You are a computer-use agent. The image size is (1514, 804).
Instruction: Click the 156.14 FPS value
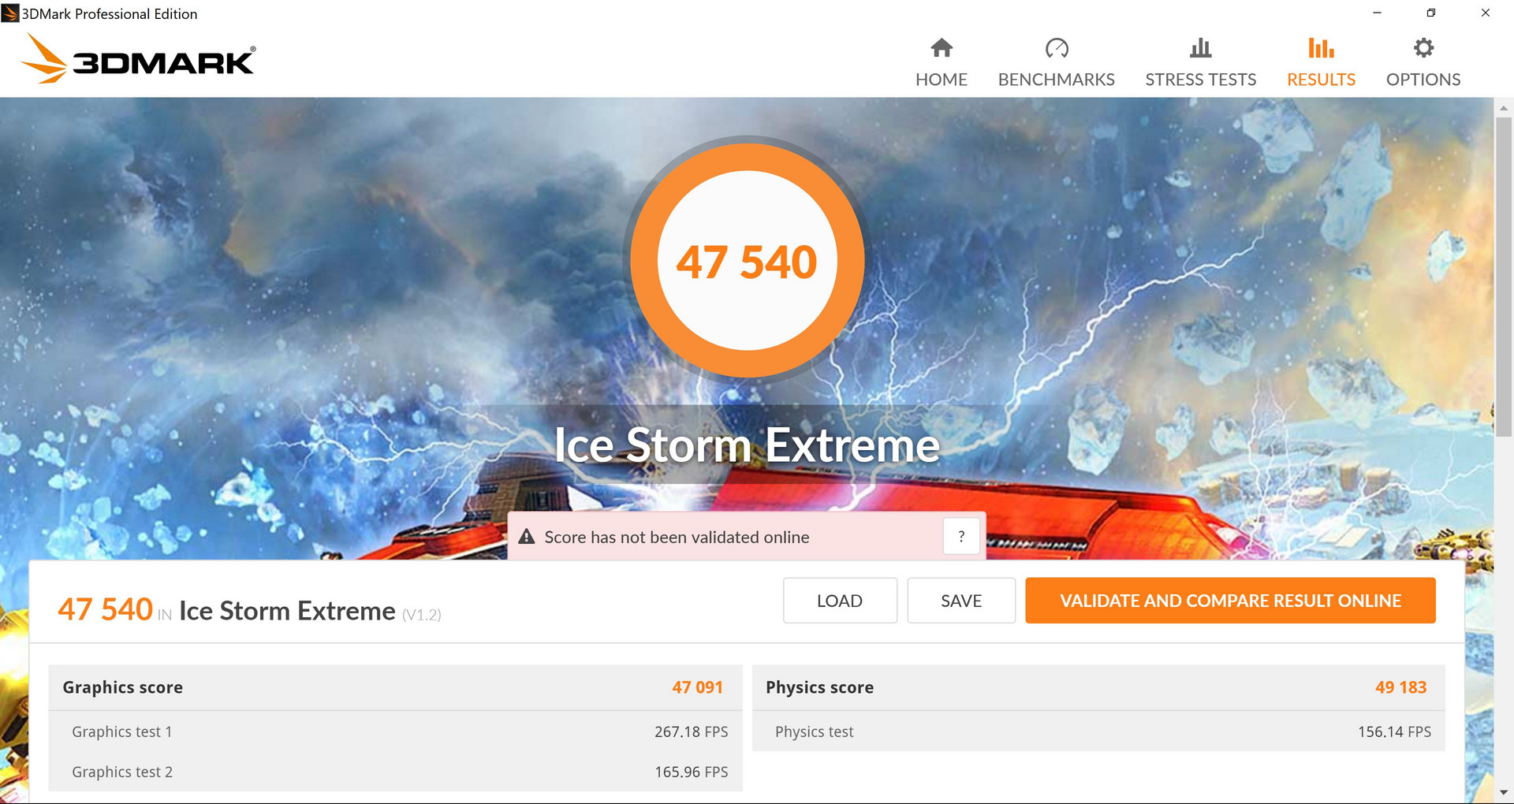point(1394,732)
